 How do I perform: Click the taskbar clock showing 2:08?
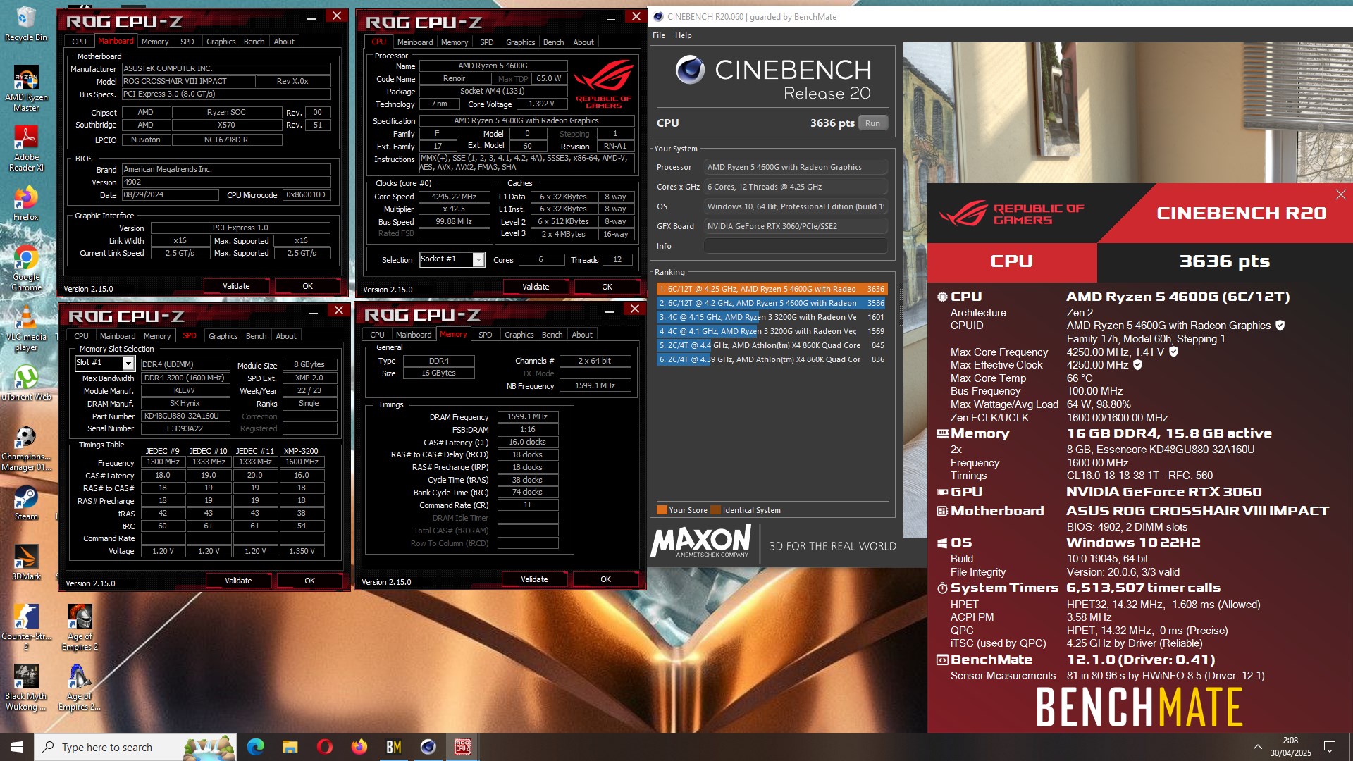pos(1290,747)
